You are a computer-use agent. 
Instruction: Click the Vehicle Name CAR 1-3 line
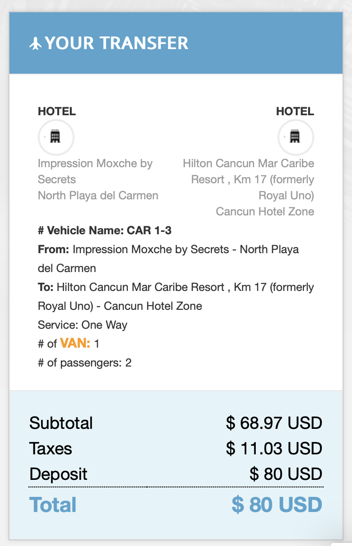pos(105,230)
